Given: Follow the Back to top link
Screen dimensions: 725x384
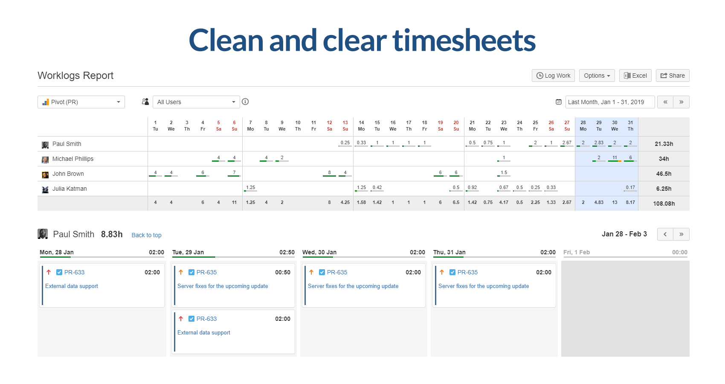Looking at the screenshot, I should click(146, 235).
